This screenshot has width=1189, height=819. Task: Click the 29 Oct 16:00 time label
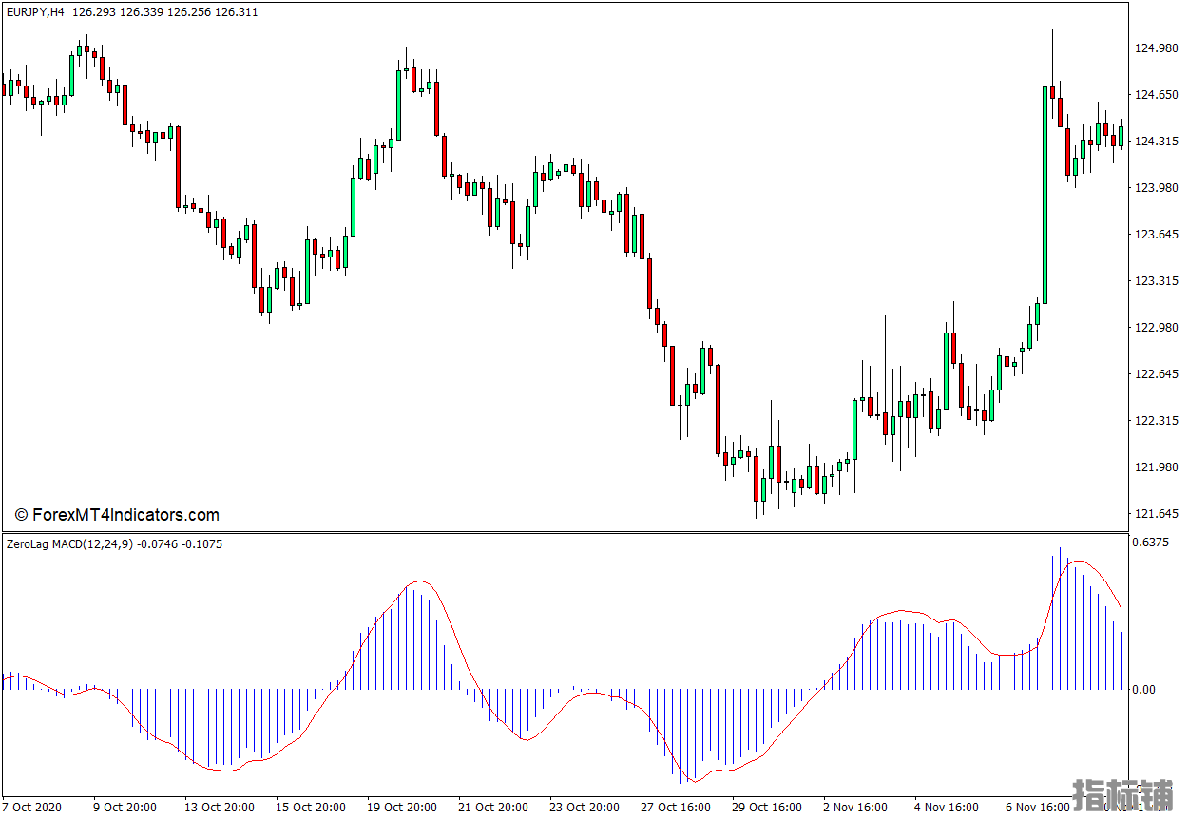click(x=767, y=807)
